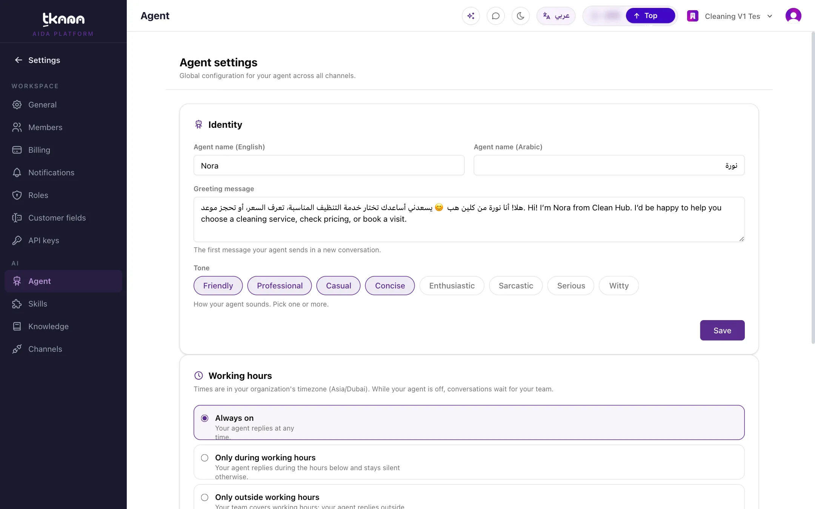The height and width of the screenshot is (509, 815).
Task: Open the Cleaning V1 Tes workspace dropdown
Action: [x=730, y=16]
